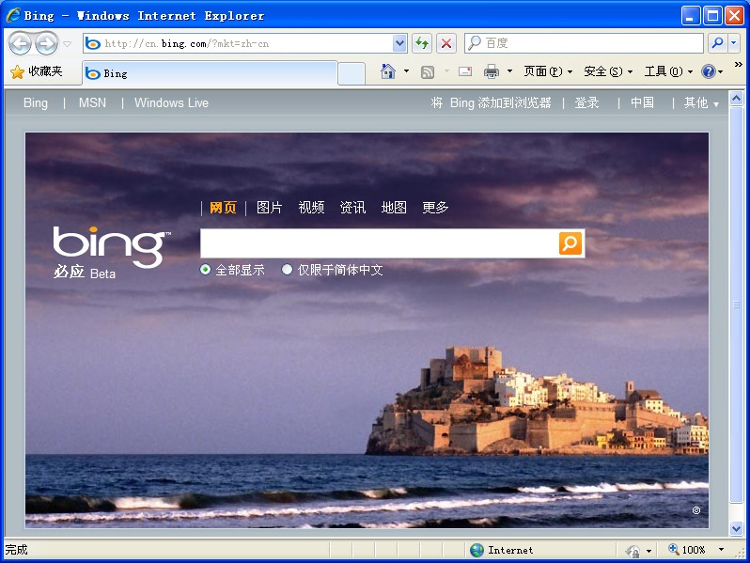Click the Bing link in page header

(x=36, y=102)
